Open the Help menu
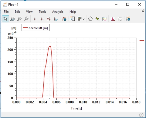 pyautogui.click(x=73, y=12)
